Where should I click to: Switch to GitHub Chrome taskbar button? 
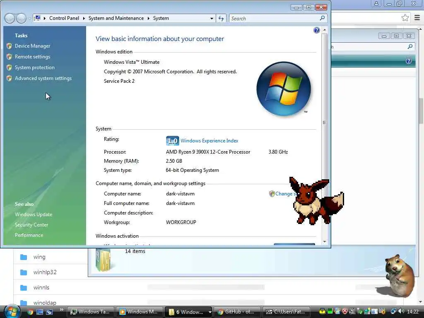237,312
